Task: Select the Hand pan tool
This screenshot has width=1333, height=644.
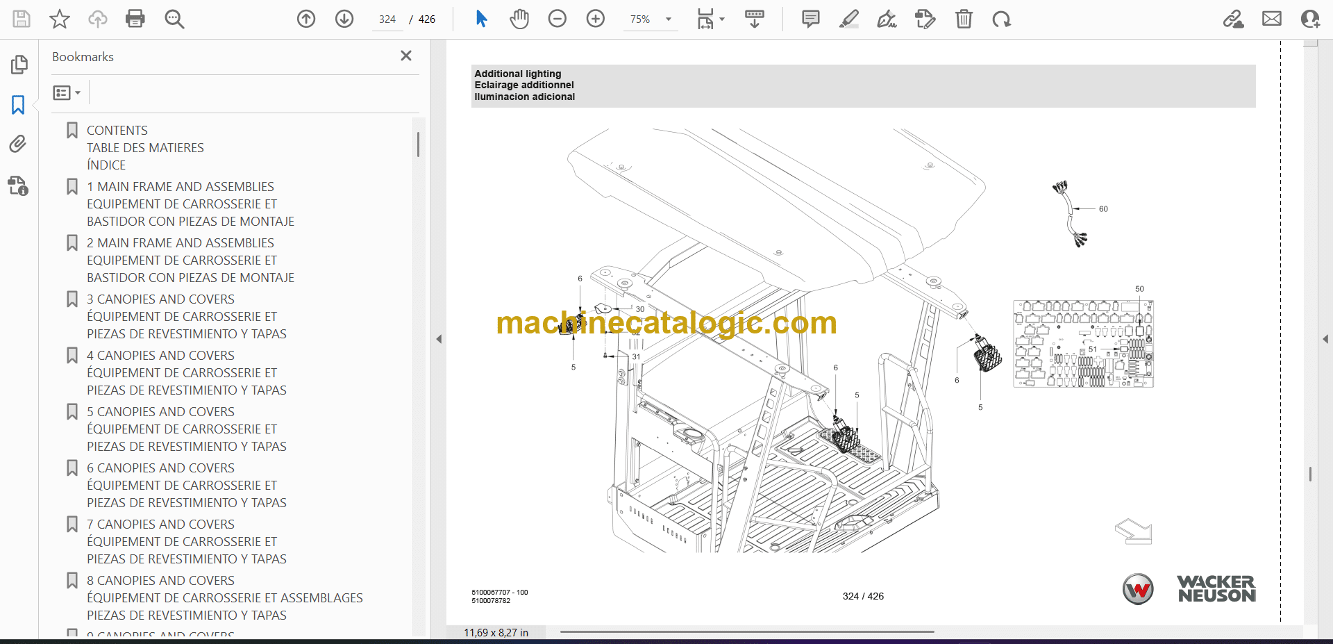Action: [519, 19]
